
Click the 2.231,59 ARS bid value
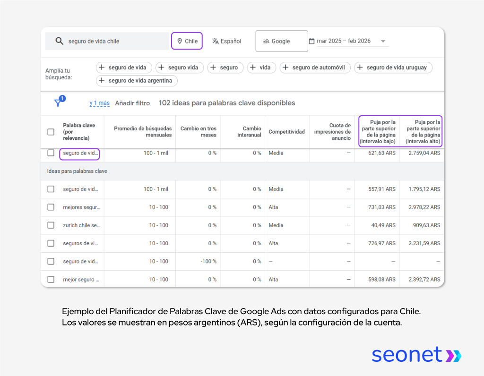point(424,243)
